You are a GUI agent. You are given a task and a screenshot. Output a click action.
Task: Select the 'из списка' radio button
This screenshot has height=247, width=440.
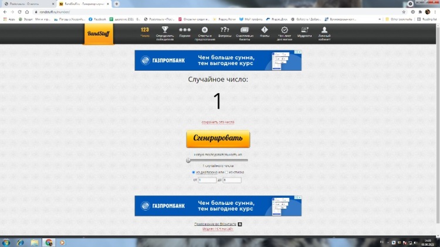coord(226,172)
